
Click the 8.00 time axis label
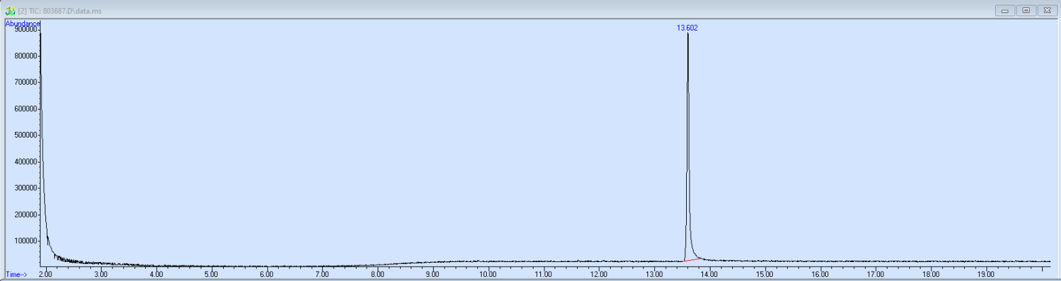tap(377, 274)
